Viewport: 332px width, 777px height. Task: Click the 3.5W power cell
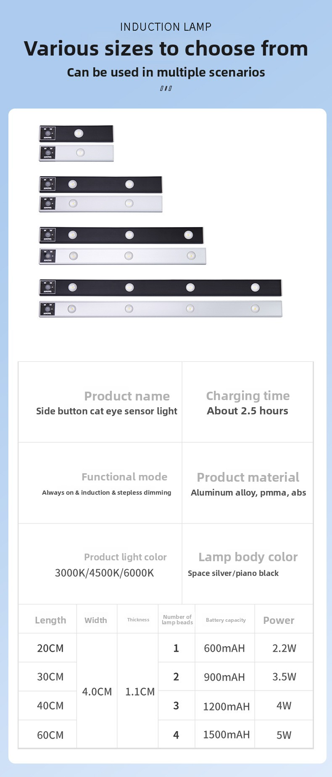point(284,677)
